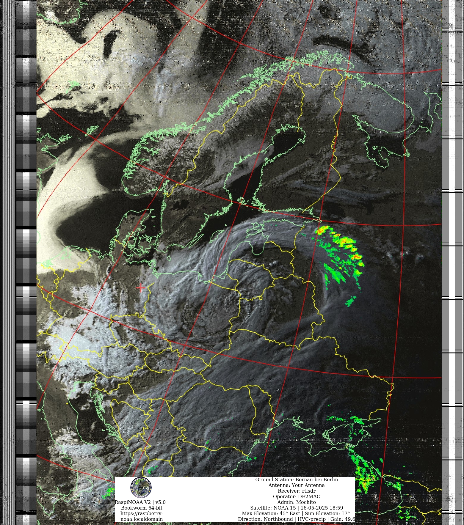The image size is (464, 525).
Task: Click the "Max Elevation: 45° East" line
Action: [x=296, y=513]
